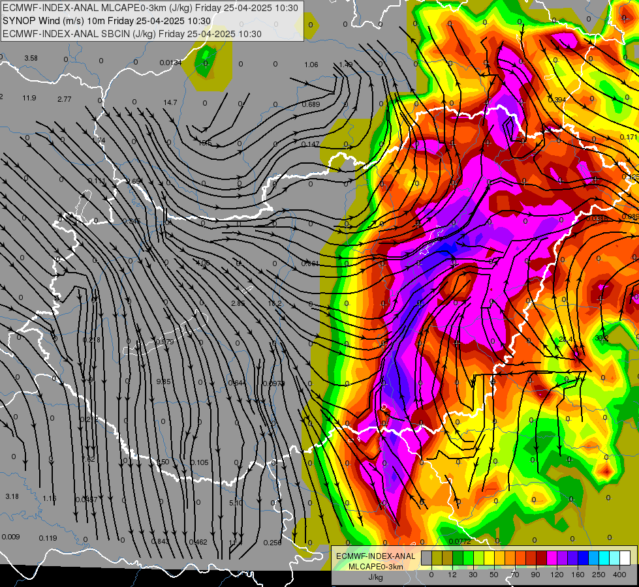
Task: Click the map value 4.06
Action: pyautogui.click(x=203, y=263)
